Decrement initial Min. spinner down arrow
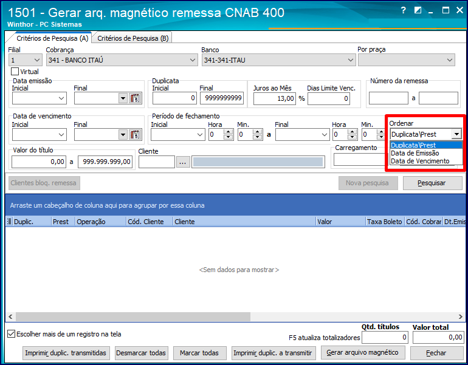The width and height of the screenshot is (468, 365). coord(257,137)
